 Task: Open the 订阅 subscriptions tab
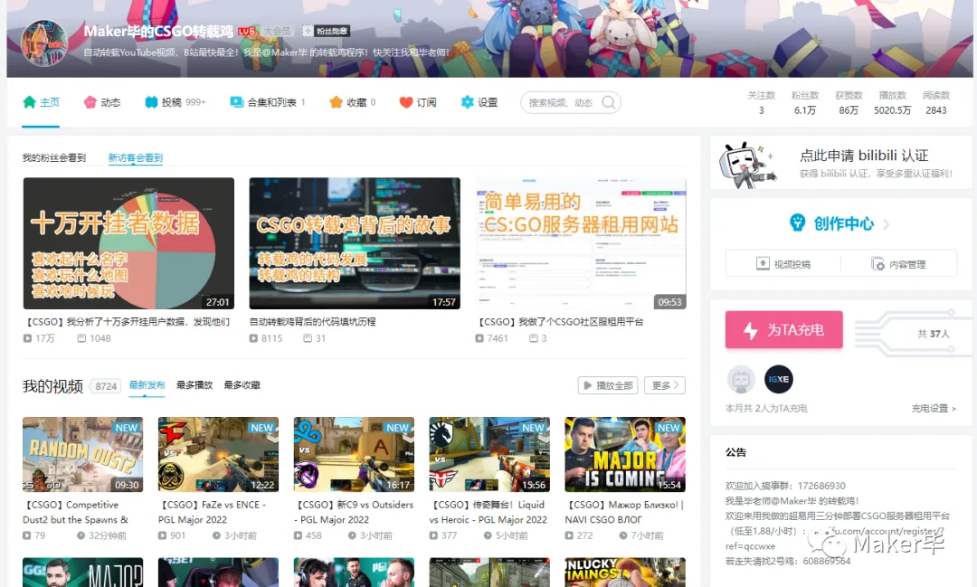[418, 102]
